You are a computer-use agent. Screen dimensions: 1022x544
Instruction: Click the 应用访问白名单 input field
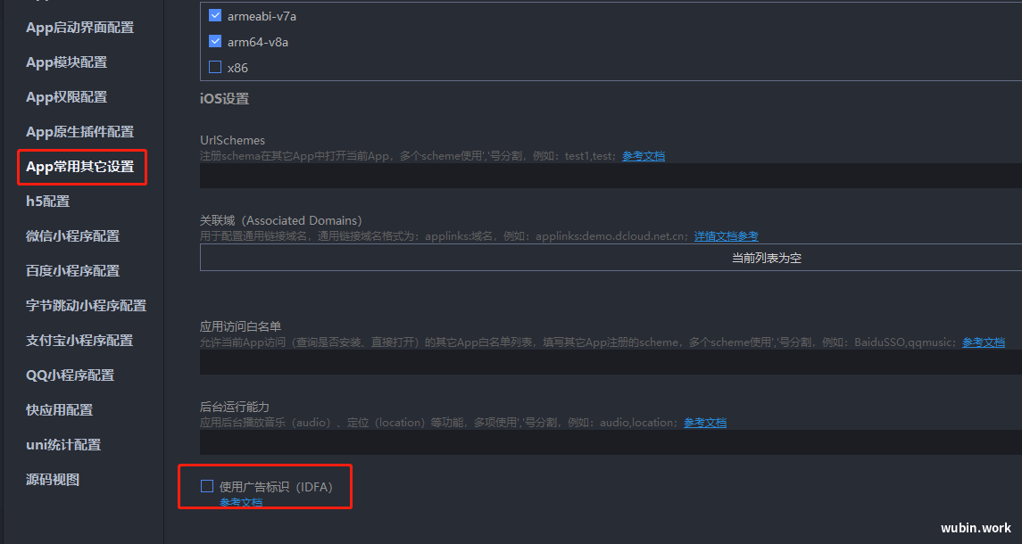coord(611,362)
